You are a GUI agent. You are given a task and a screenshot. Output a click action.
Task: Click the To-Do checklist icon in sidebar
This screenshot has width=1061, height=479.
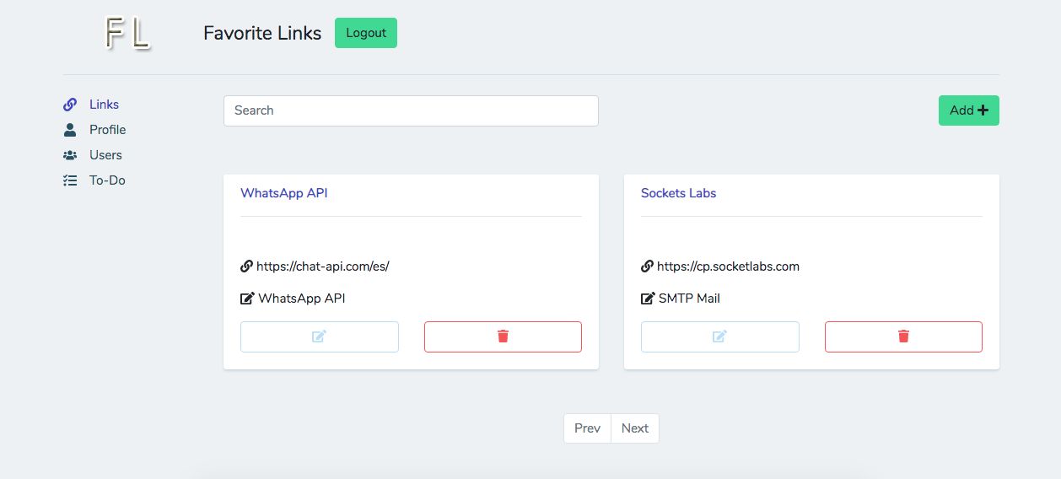(70, 180)
